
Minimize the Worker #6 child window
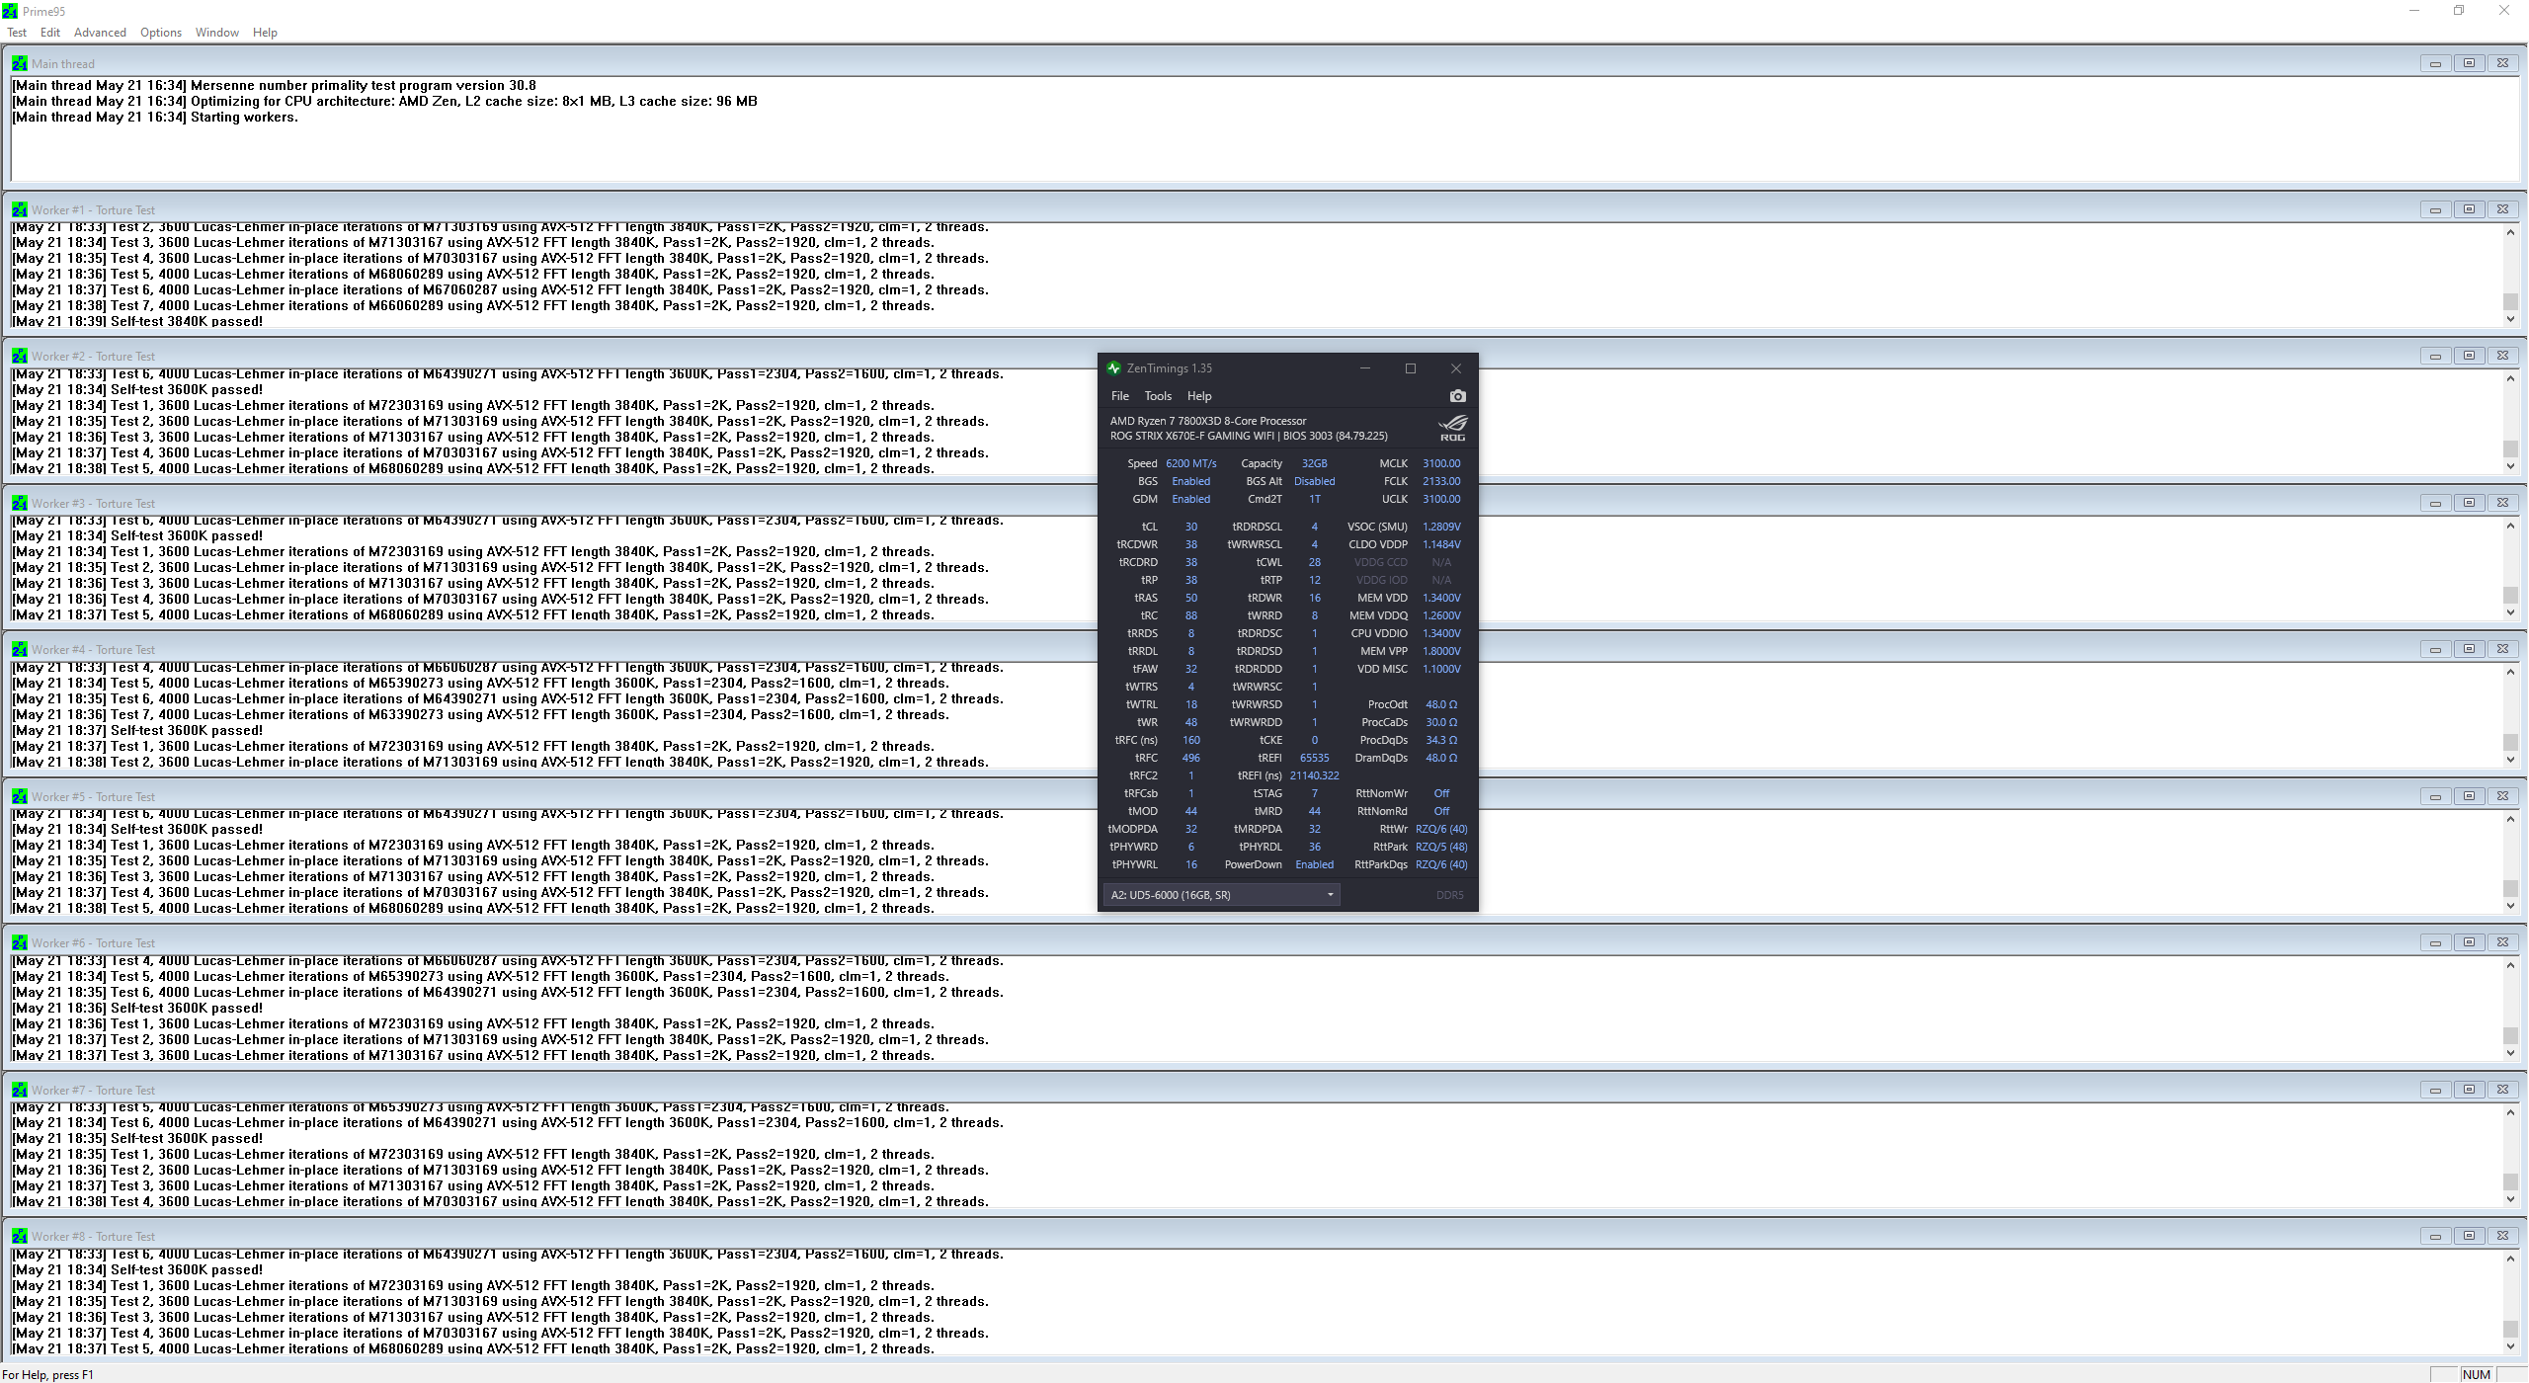(2435, 942)
